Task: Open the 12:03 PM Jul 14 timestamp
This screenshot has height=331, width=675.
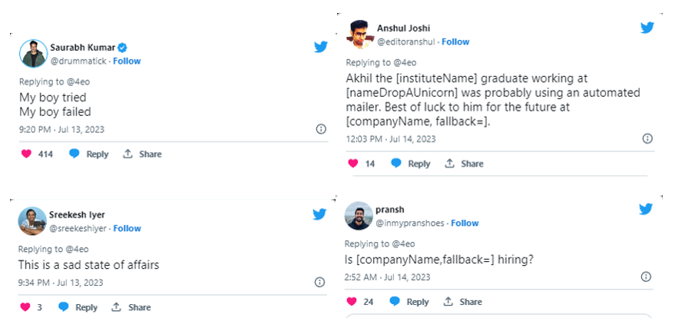Action: pyautogui.click(x=391, y=139)
